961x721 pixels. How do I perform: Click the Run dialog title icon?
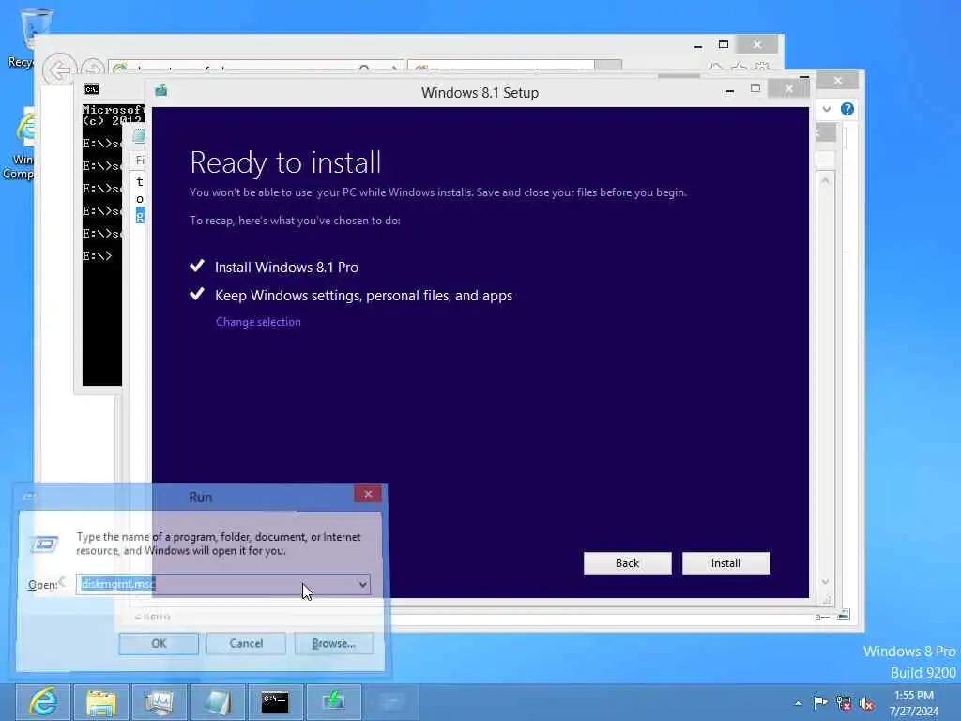(29, 496)
